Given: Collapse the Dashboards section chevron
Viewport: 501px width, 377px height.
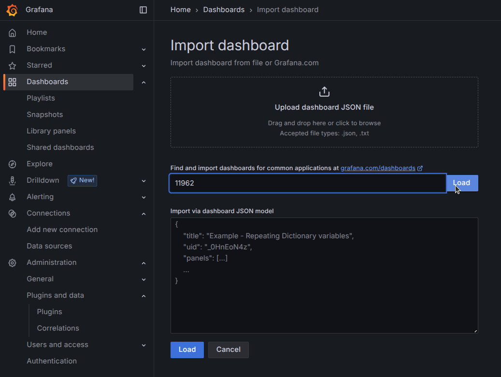Looking at the screenshot, I should [143, 82].
